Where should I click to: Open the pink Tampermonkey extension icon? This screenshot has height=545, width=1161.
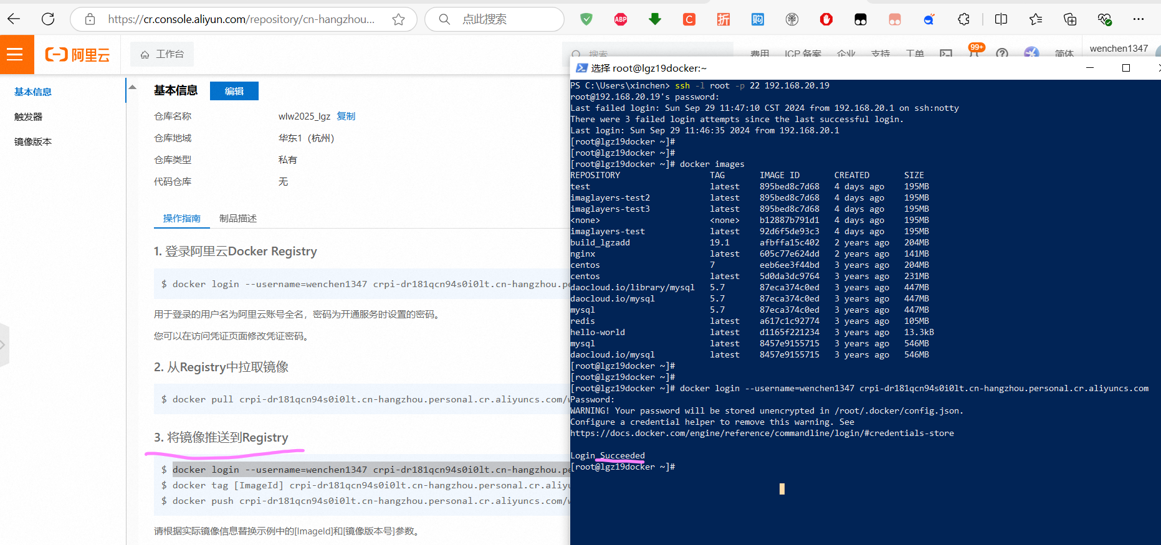click(x=895, y=19)
